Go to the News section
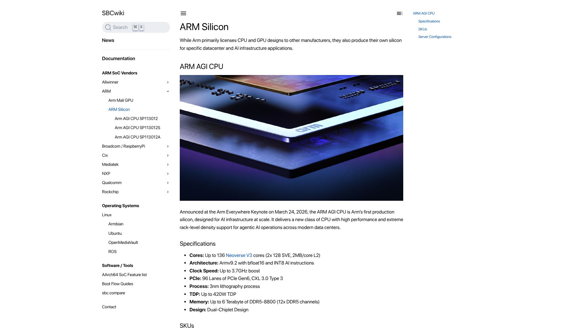The image size is (583, 328). (x=108, y=40)
